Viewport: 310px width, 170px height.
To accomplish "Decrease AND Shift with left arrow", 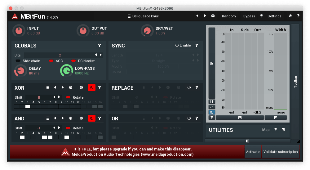I will (54, 127).
